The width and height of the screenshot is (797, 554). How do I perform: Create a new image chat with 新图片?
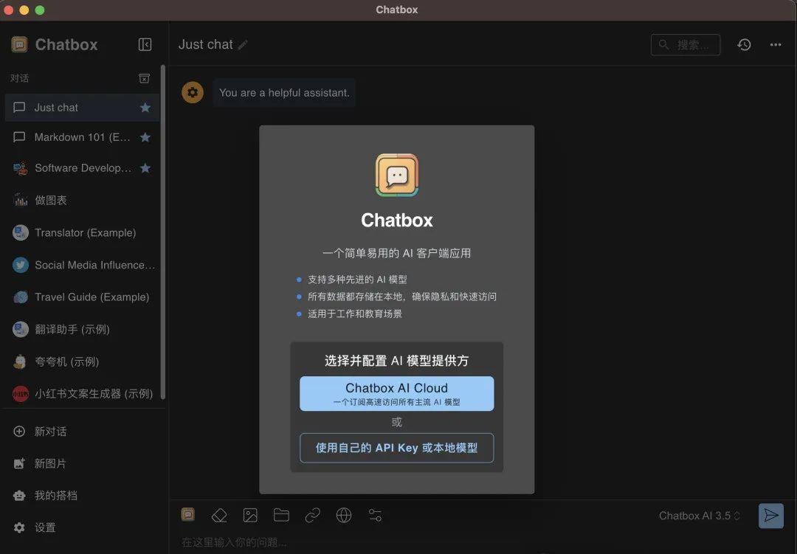pos(83,463)
